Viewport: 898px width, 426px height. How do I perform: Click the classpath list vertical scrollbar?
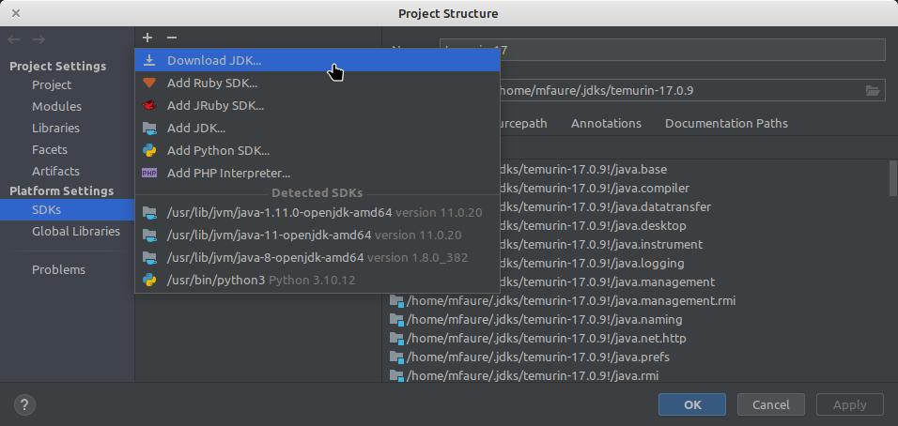tap(891, 178)
